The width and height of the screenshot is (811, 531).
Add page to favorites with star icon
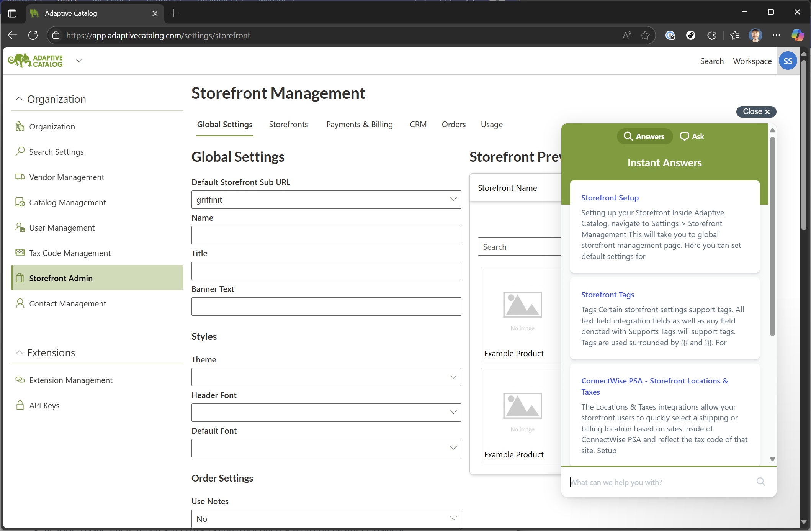645,35
